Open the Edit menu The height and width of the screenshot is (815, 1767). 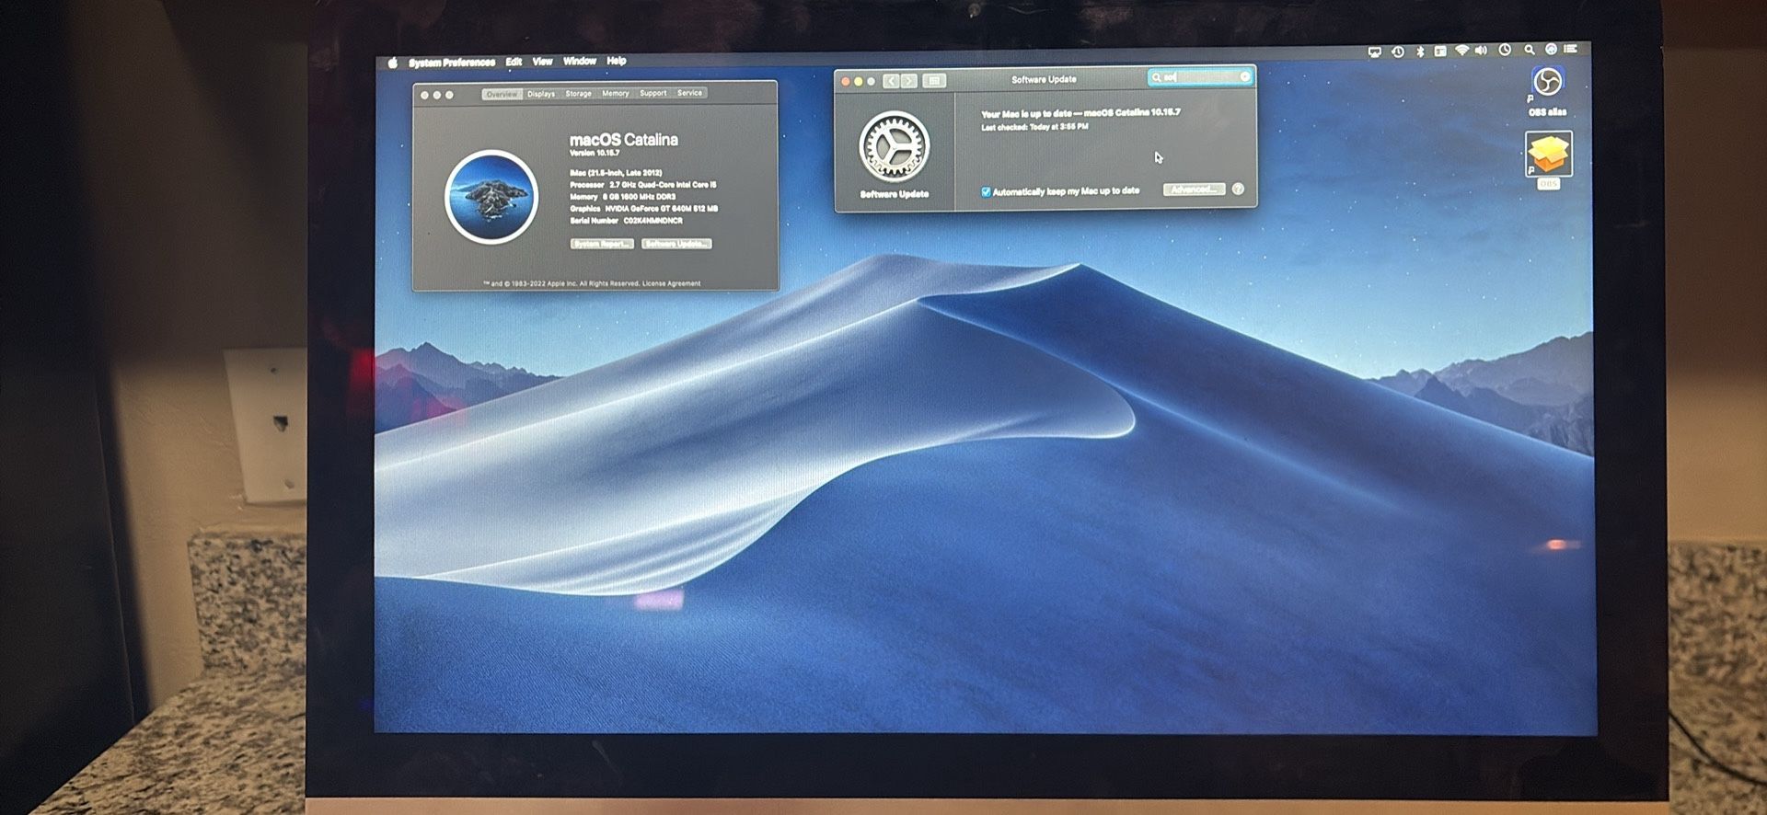pyautogui.click(x=514, y=62)
